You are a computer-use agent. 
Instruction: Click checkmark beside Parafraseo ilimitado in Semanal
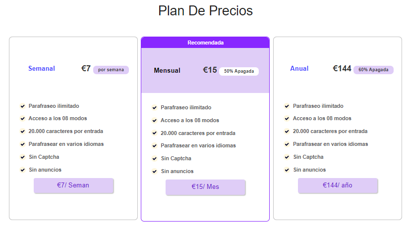(x=23, y=106)
